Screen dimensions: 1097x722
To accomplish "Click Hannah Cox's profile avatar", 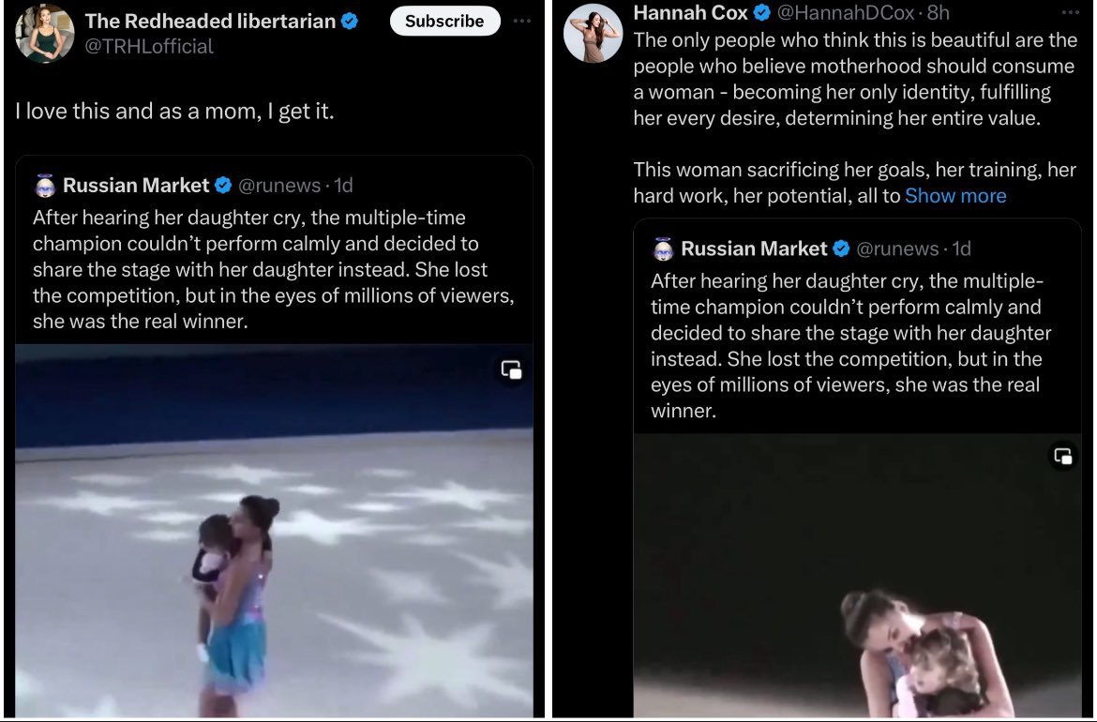I will [594, 33].
